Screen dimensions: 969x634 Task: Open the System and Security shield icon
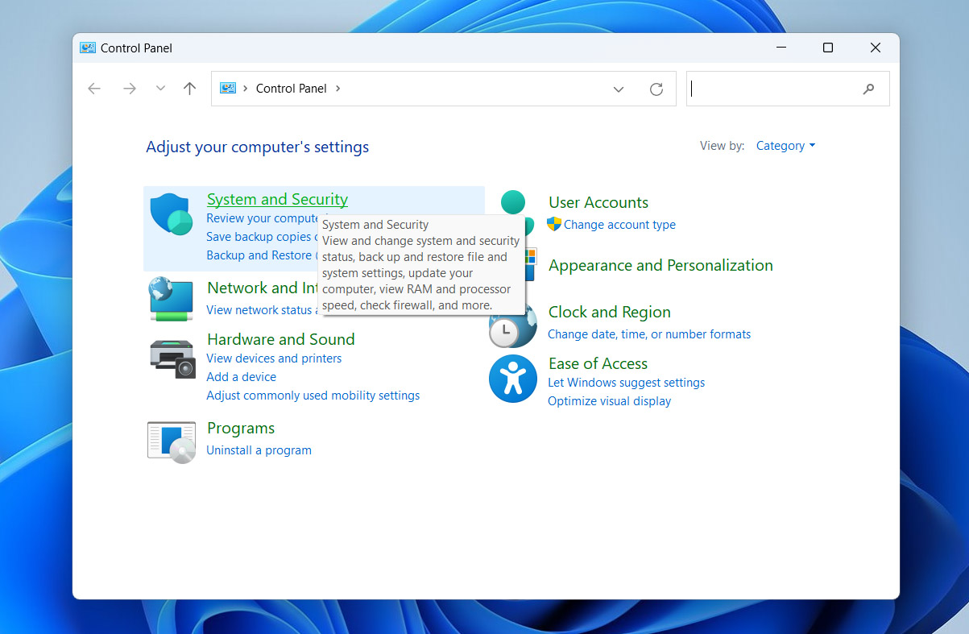tap(172, 214)
